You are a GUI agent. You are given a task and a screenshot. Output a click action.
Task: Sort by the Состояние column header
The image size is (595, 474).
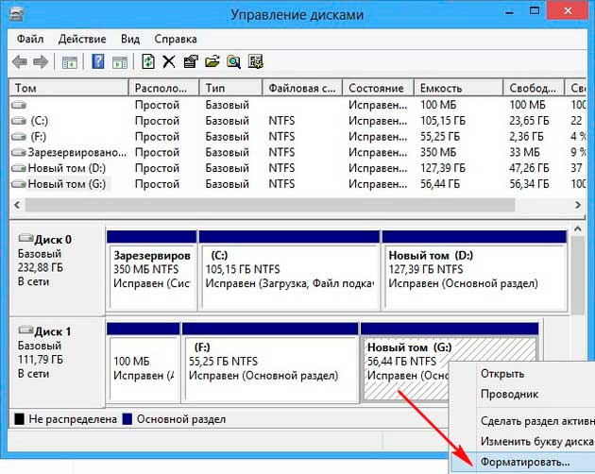tap(379, 88)
